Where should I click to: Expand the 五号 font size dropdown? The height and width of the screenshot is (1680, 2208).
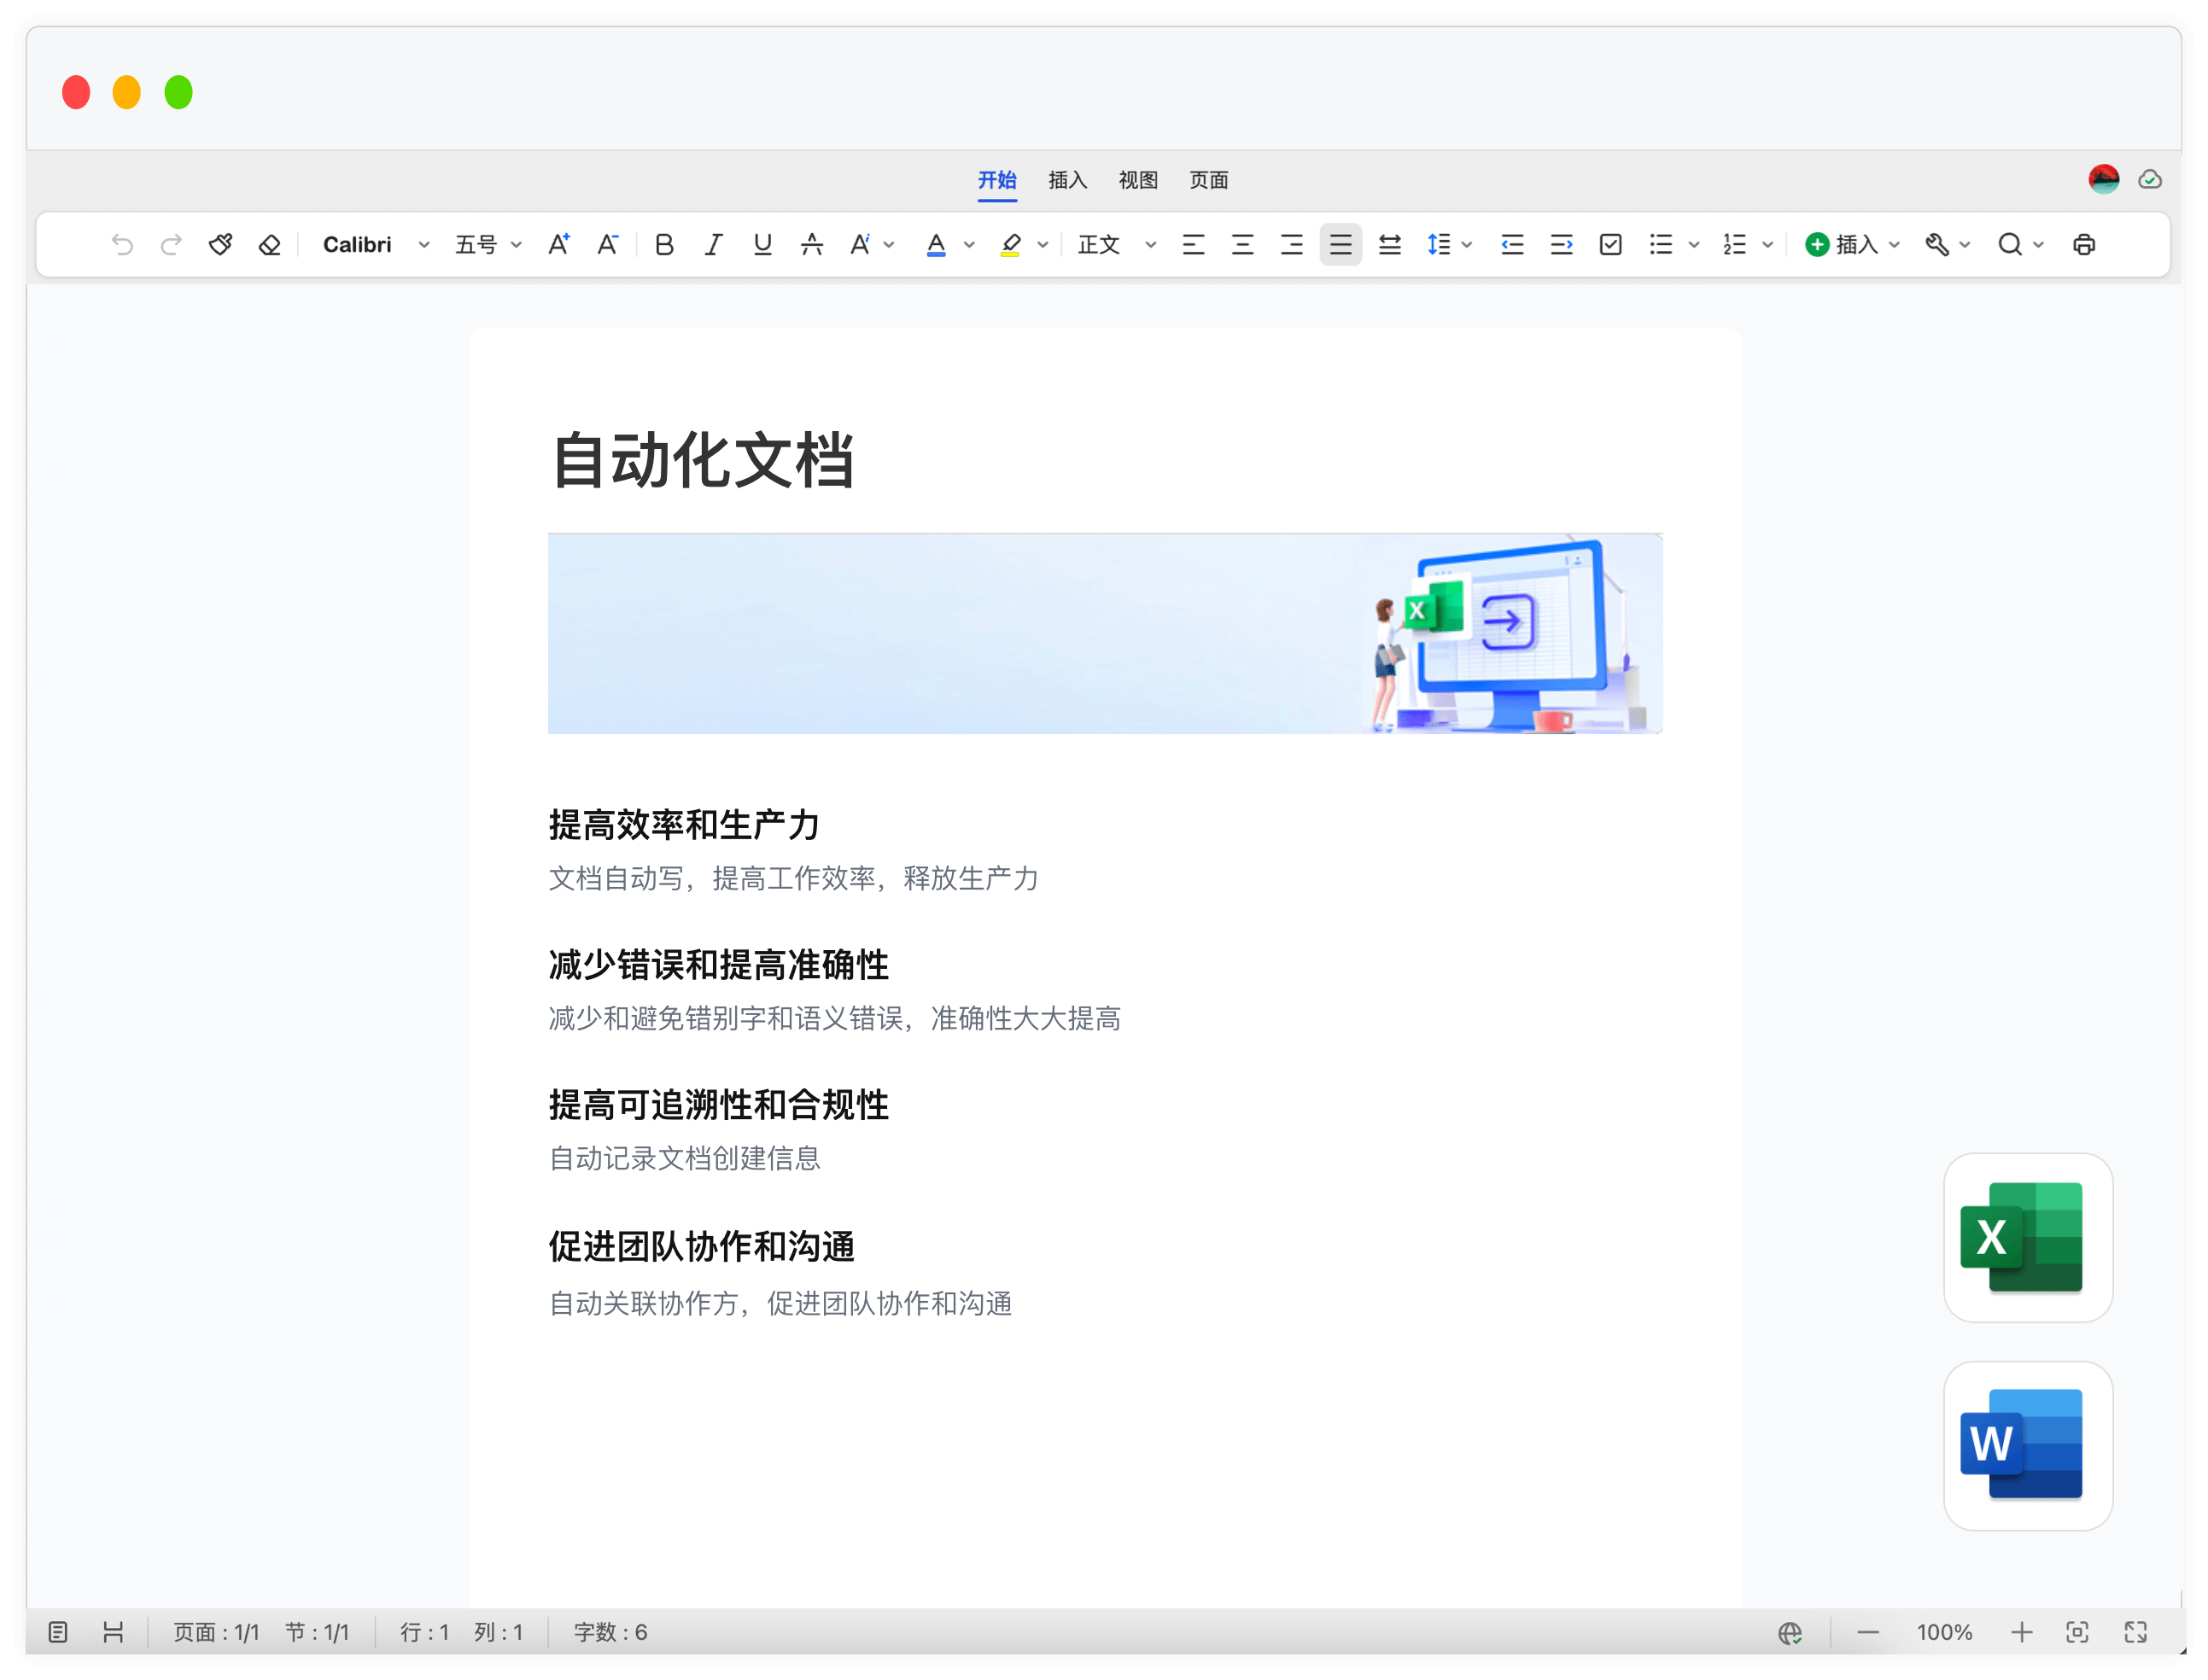coord(488,245)
